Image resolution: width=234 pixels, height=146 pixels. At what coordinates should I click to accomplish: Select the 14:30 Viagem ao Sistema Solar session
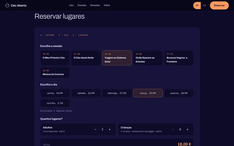tap(117, 58)
